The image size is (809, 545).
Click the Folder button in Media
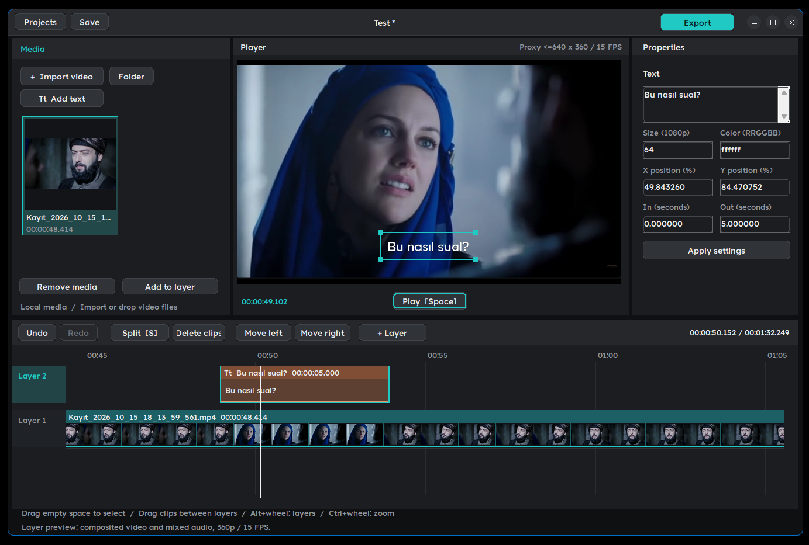[x=132, y=77]
